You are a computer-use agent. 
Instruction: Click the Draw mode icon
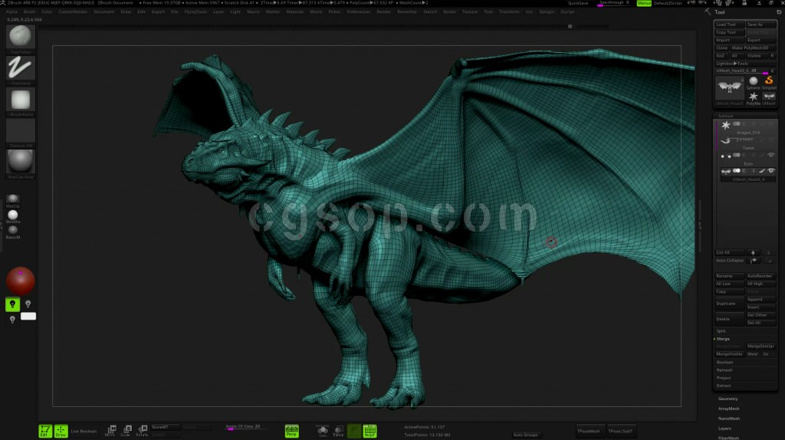[x=61, y=431]
